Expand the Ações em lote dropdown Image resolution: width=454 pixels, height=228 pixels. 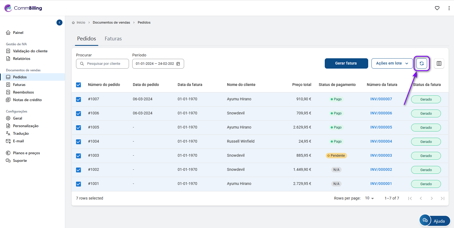click(392, 63)
